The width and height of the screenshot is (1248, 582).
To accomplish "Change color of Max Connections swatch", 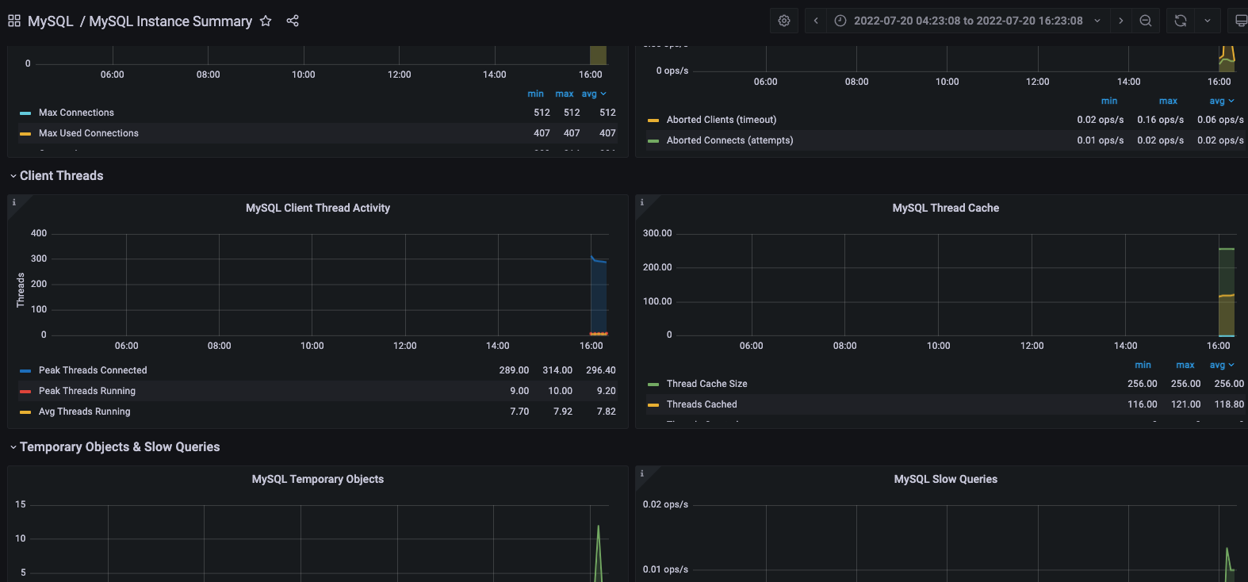I will [25, 113].
